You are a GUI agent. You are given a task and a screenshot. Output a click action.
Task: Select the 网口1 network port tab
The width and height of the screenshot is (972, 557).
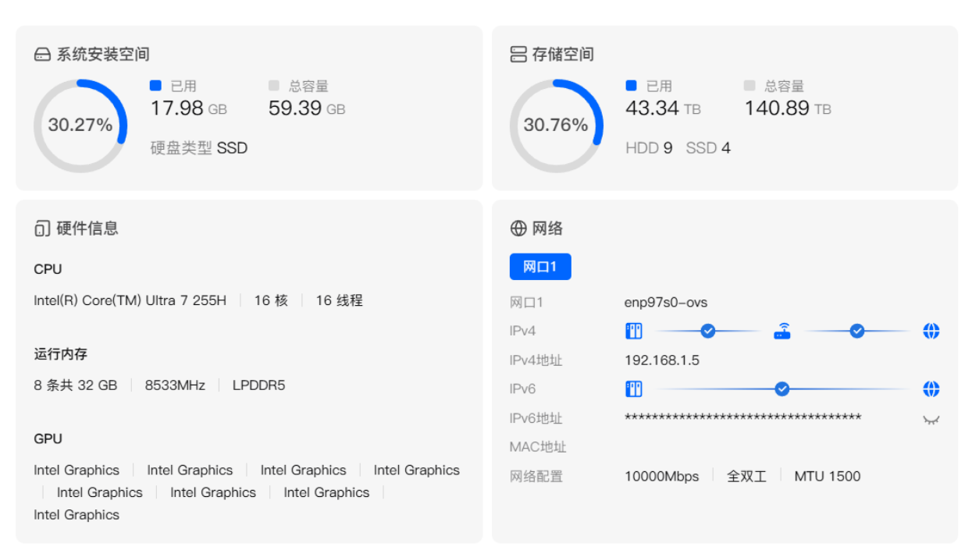pyautogui.click(x=540, y=267)
